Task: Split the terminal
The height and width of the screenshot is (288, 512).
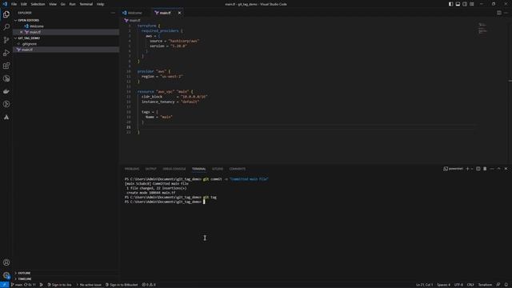Action: (478, 169)
